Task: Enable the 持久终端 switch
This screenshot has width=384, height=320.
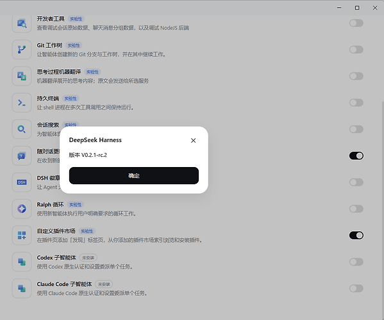Action: tap(356, 102)
